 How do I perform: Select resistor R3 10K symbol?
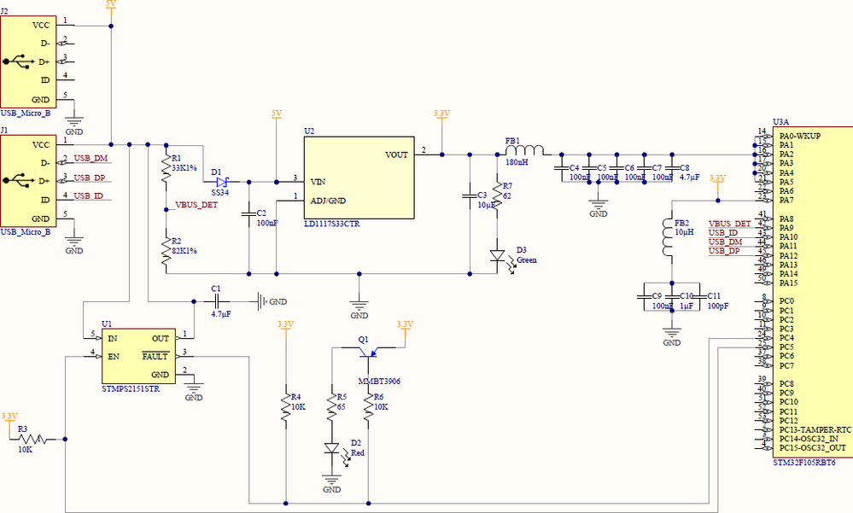(34, 439)
